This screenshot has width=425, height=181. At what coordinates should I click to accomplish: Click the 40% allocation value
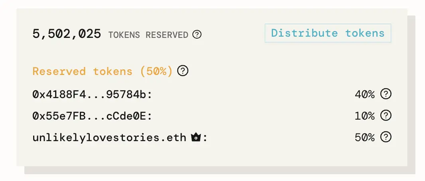(364, 94)
